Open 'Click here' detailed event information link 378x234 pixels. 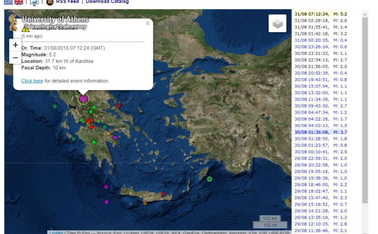click(32, 81)
